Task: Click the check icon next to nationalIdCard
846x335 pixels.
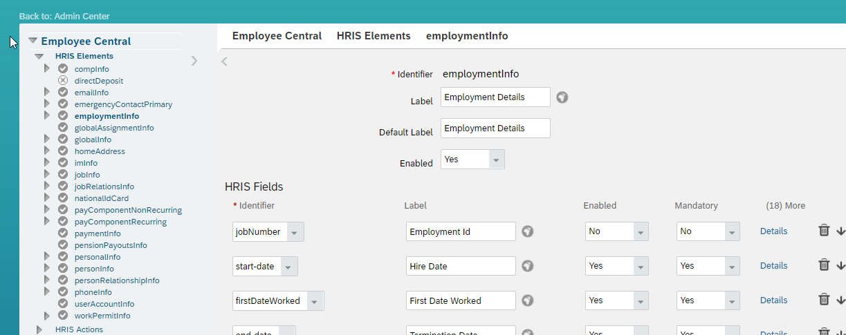Action: click(63, 198)
